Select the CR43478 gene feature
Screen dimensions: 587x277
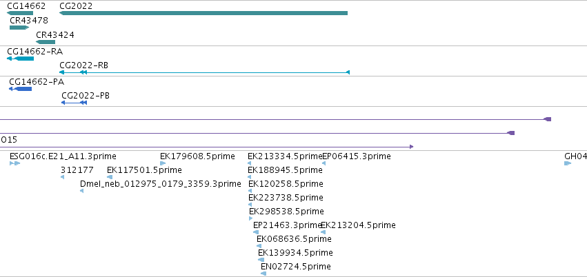point(19,28)
